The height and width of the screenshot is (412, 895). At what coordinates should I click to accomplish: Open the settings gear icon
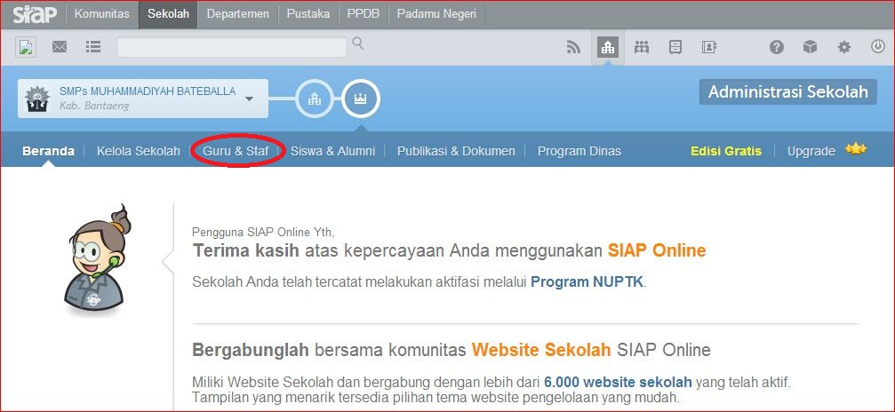pos(843,47)
